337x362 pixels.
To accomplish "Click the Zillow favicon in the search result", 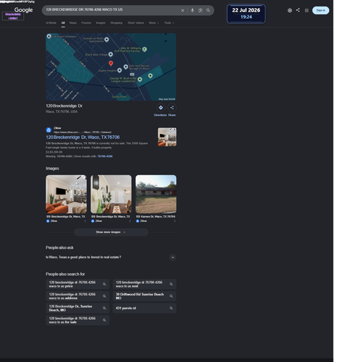I will [x=49, y=130].
